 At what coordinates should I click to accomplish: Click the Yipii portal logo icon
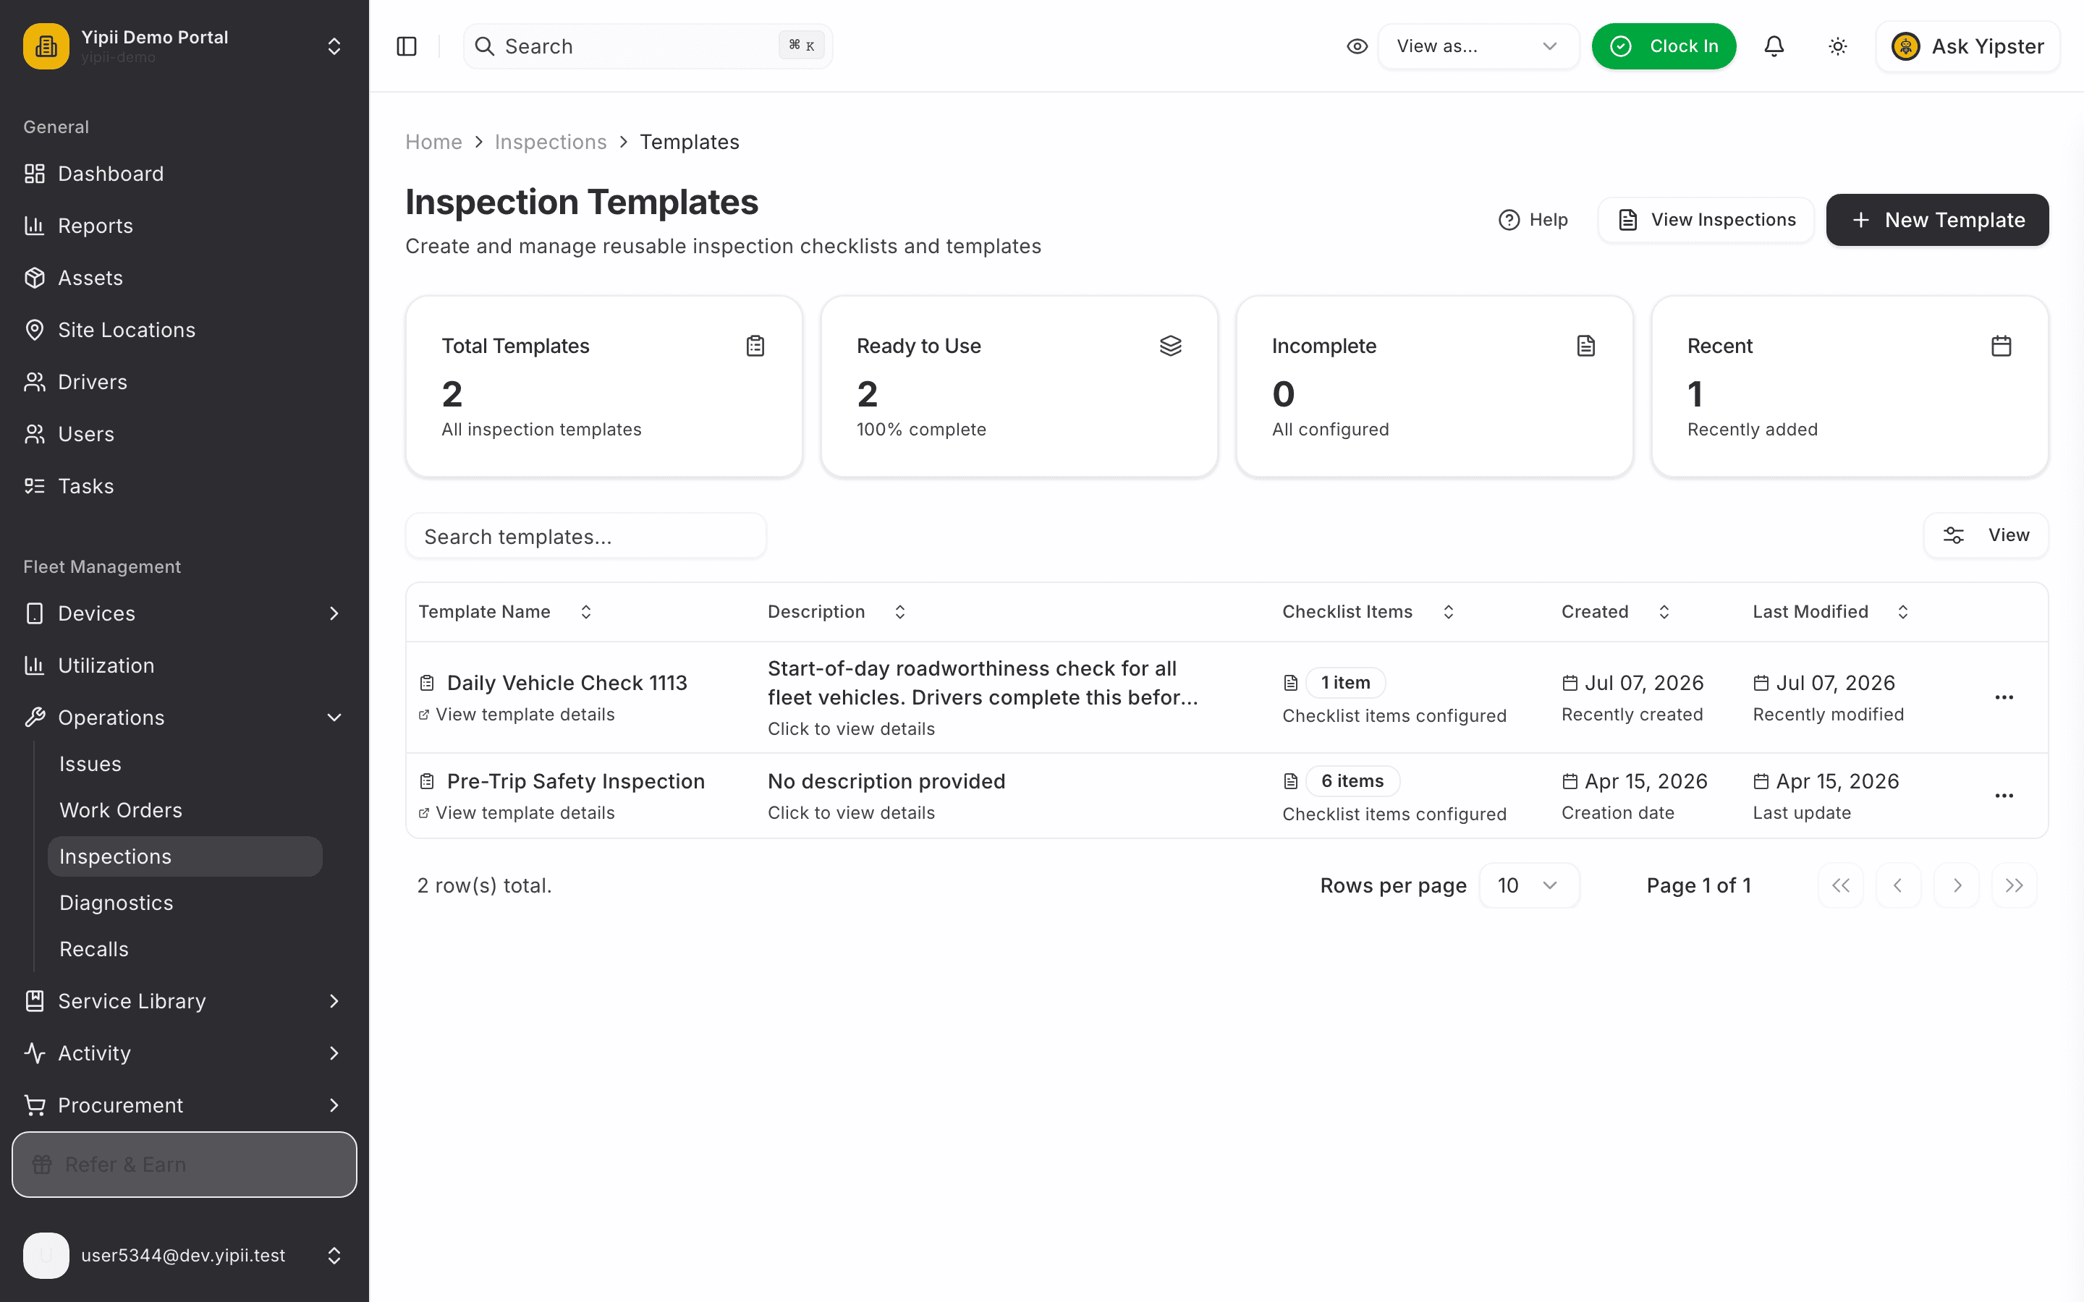(x=46, y=46)
